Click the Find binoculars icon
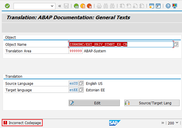The width and height of the screenshot is (182, 128). point(105,6)
